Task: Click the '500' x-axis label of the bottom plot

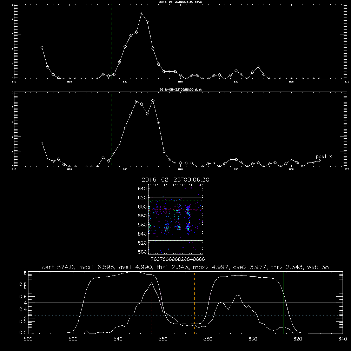Action: (28, 339)
